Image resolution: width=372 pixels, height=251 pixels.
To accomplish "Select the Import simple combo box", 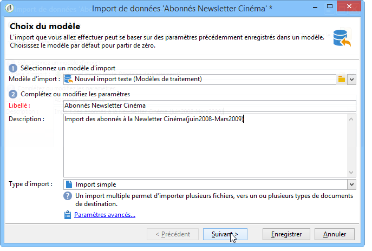I will tap(206, 184).
